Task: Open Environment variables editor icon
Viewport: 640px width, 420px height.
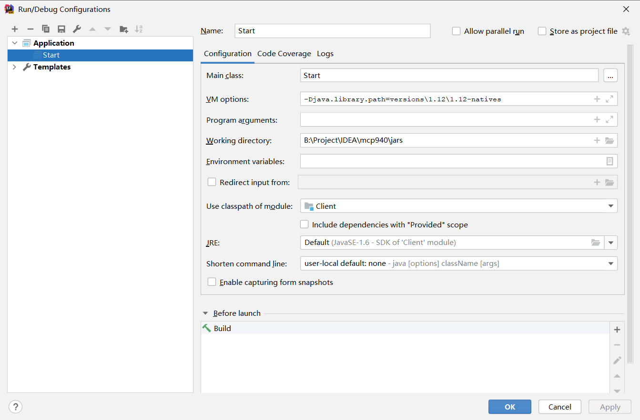Action: (x=610, y=161)
